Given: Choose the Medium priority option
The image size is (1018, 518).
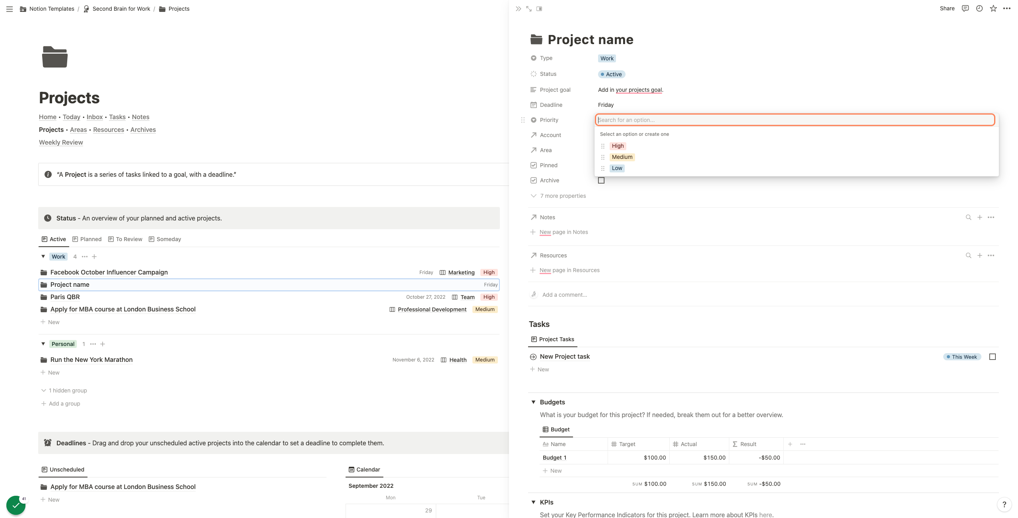Looking at the screenshot, I should click(x=622, y=157).
